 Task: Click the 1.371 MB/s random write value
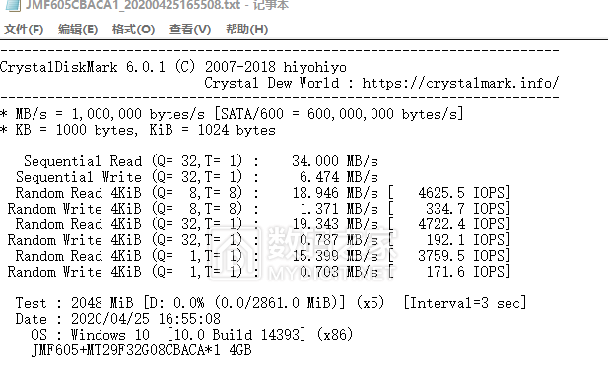(x=339, y=209)
